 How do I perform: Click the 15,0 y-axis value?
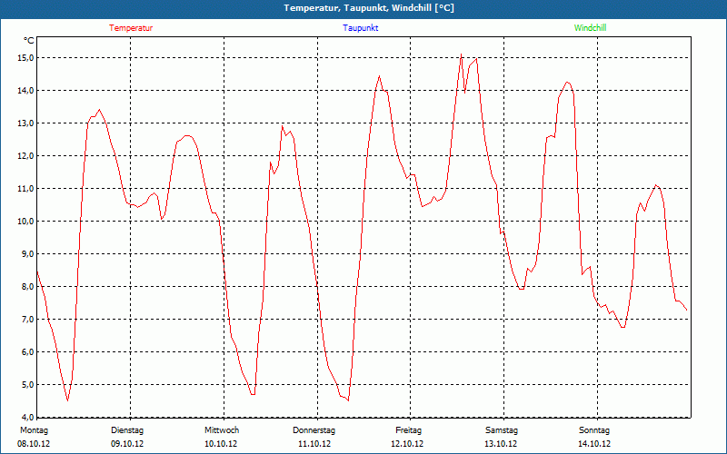coord(25,58)
